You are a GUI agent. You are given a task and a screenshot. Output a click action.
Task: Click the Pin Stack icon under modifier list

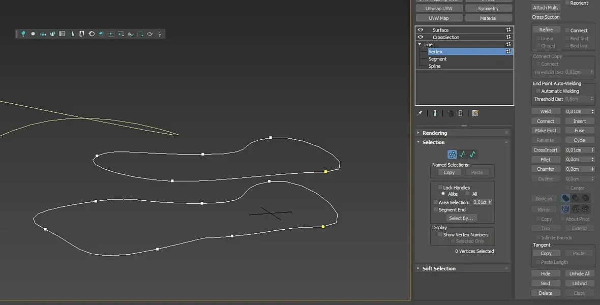point(420,113)
